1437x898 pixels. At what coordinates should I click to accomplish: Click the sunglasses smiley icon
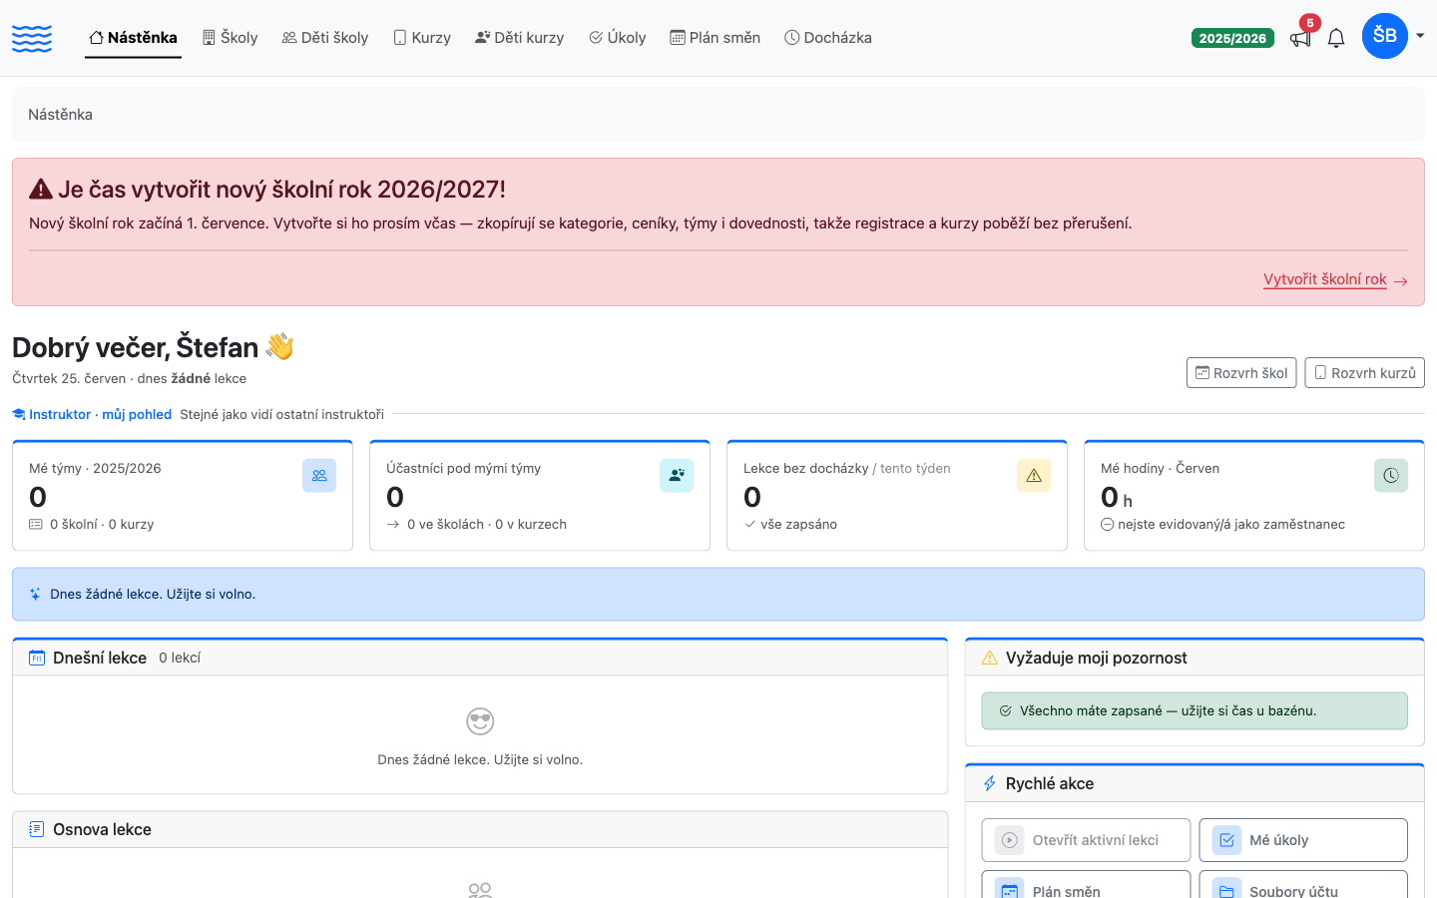(480, 720)
